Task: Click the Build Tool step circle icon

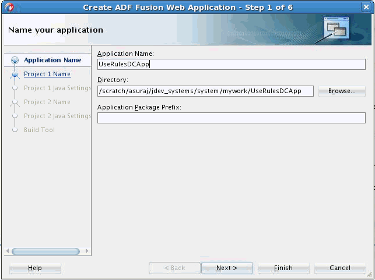Action: click(15, 130)
